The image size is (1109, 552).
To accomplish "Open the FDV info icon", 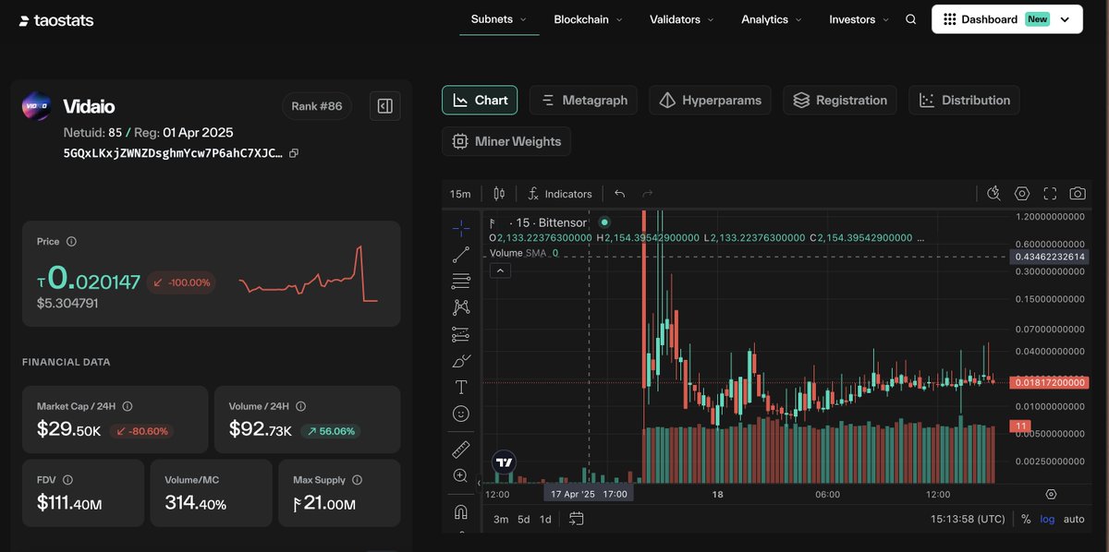I will tap(67, 480).
